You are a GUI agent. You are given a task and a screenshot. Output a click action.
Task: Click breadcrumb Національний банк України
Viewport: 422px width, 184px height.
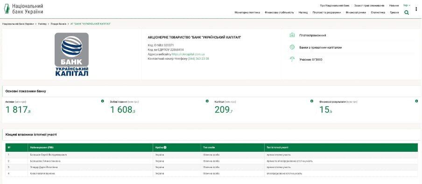pos(18,24)
